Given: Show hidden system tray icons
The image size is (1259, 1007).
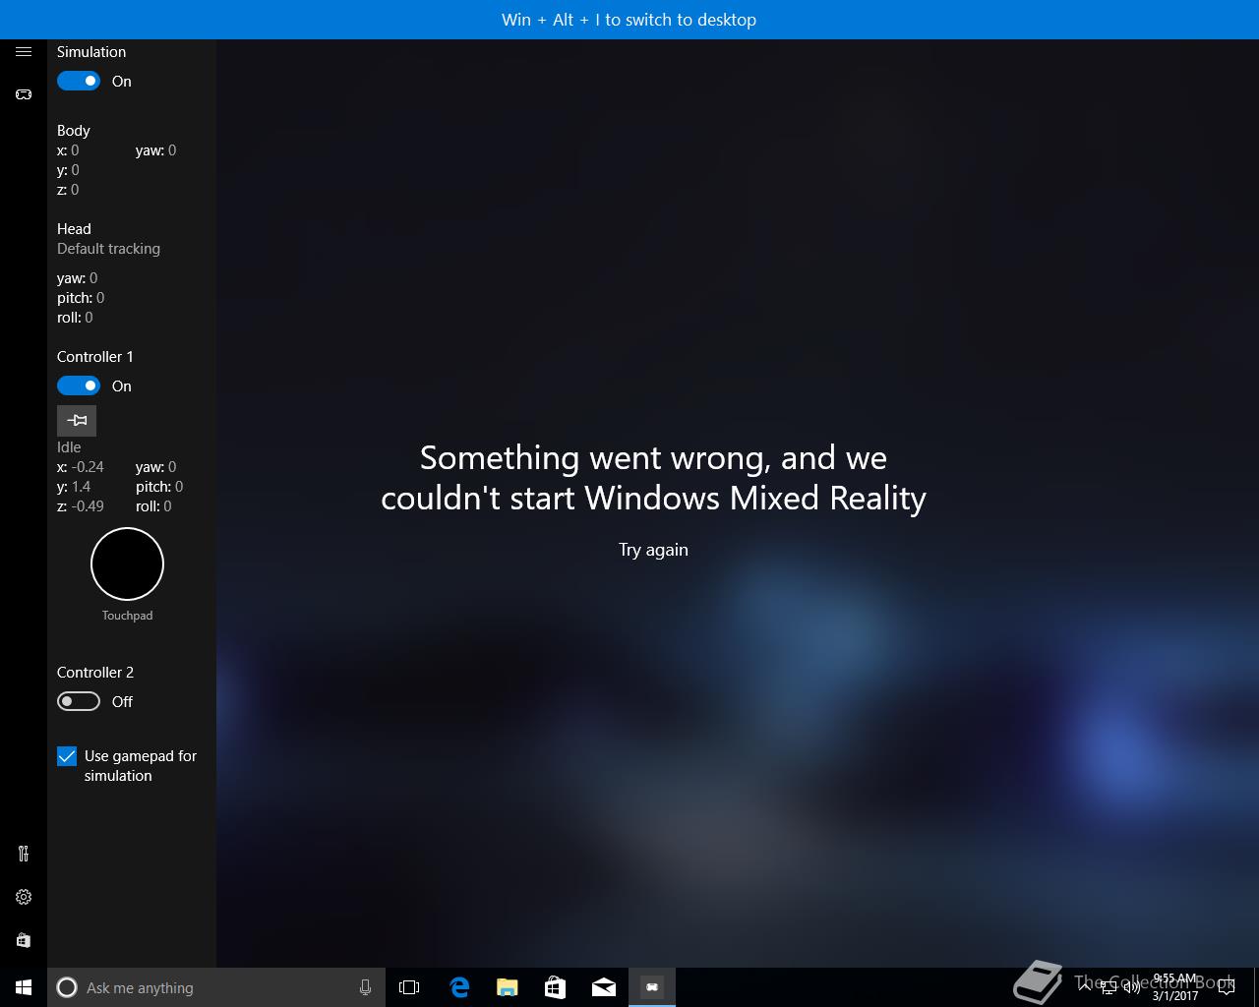Looking at the screenshot, I should pyautogui.click(x=1086, y=987).
